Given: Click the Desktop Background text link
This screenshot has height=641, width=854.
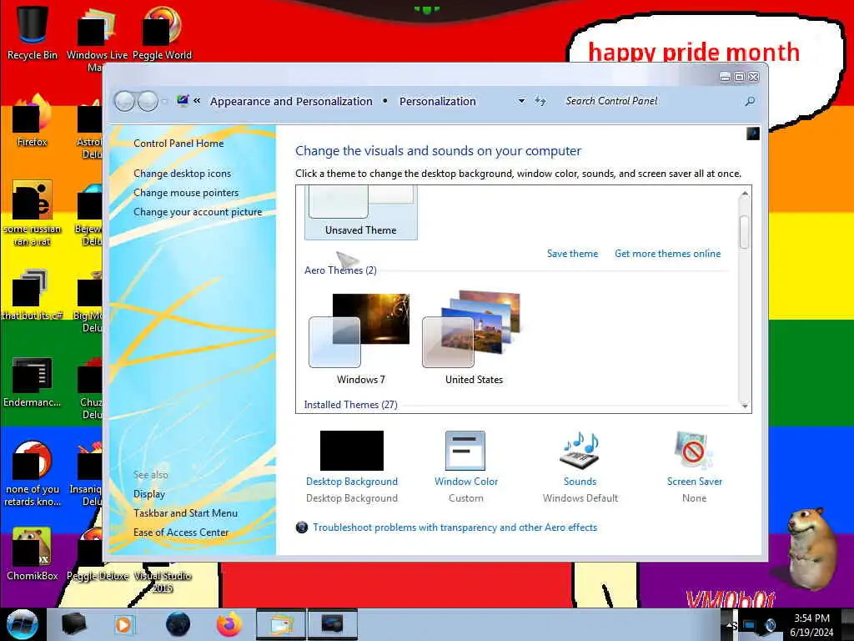Looking at the screenshot, I should pos(352,482).
